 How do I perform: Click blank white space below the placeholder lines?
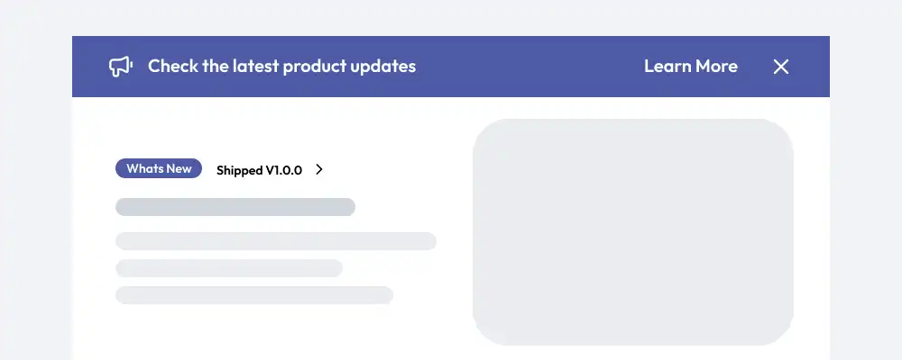click(271, 335)
